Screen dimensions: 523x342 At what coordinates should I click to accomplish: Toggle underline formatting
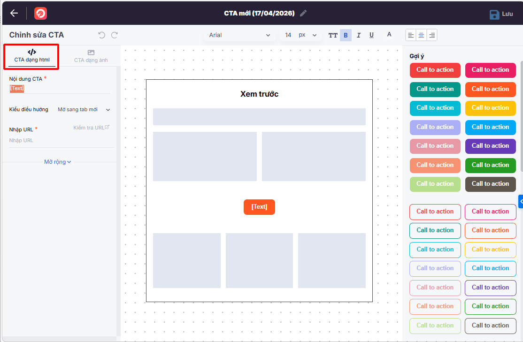pos(371,35)
